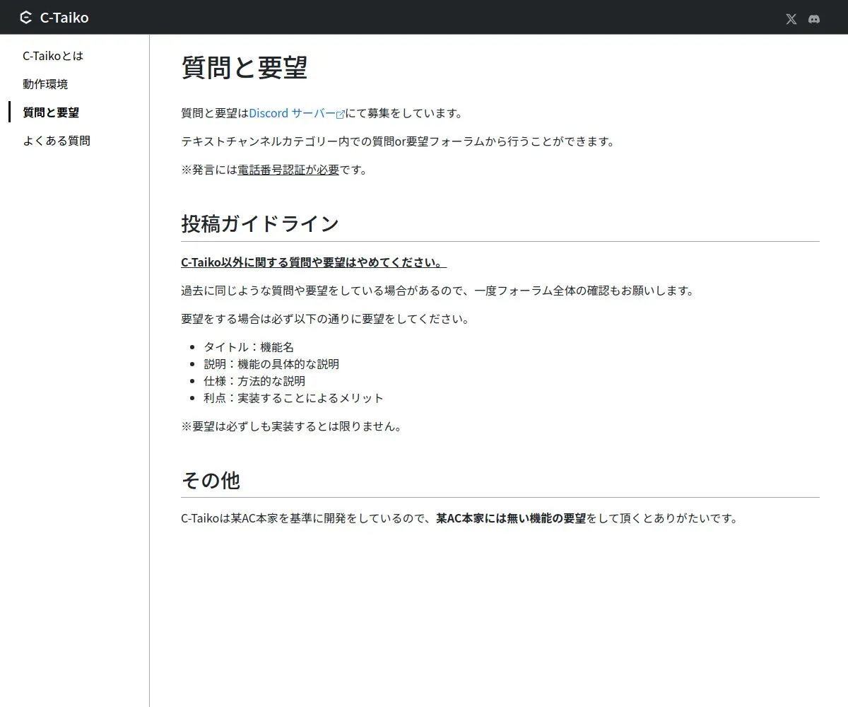Click the その他 section heading
This screenshot has height=707, width=848.
(211, 480)
